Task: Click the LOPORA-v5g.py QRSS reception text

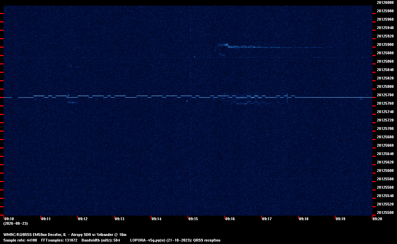Action: (x=175, y=240)
